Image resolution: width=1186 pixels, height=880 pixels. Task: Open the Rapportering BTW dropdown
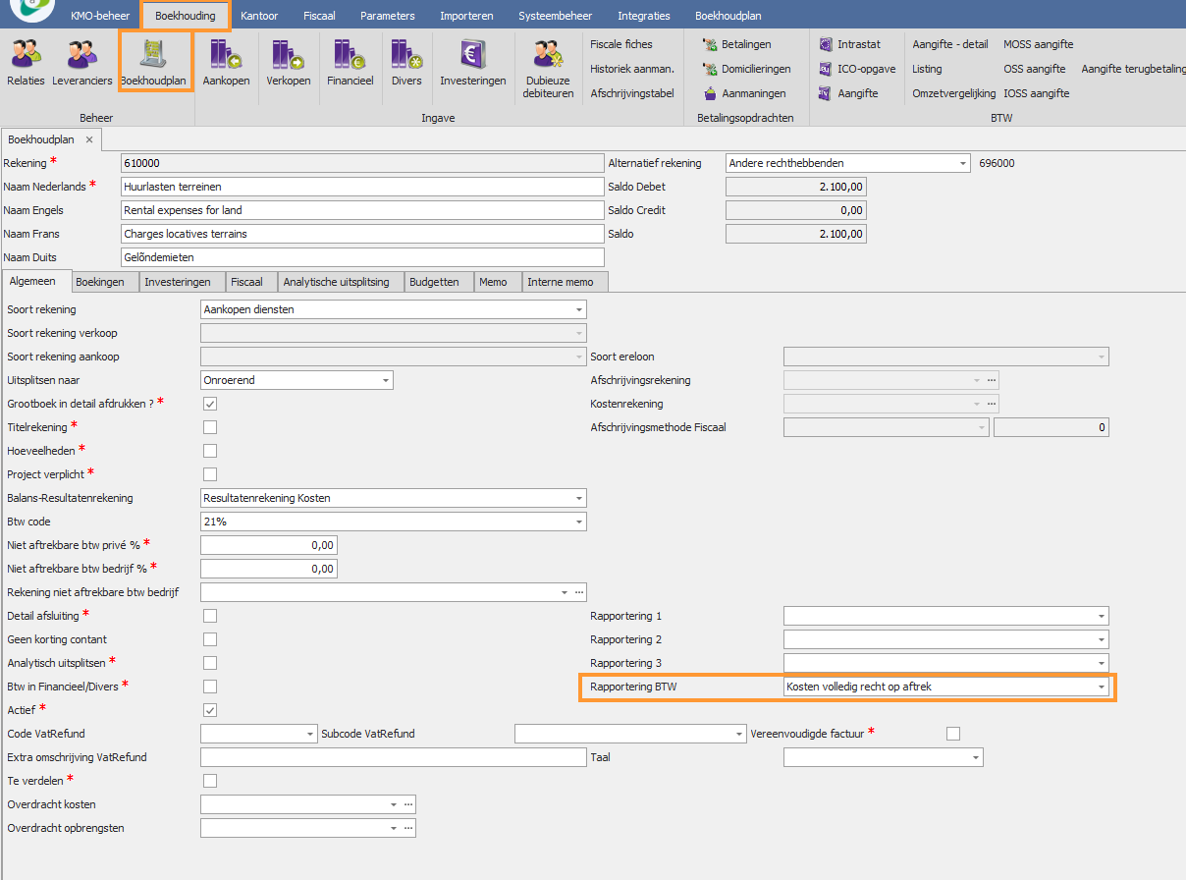pyautogui.click(x=1101, y=687)
